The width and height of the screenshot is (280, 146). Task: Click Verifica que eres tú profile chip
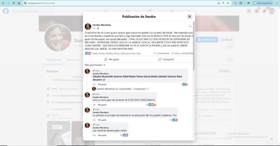(x=263, y=3)
